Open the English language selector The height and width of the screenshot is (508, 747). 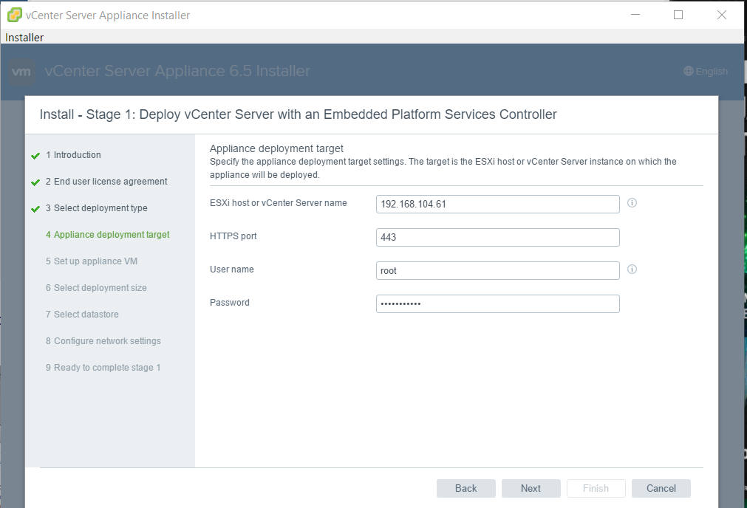point(706,72)
